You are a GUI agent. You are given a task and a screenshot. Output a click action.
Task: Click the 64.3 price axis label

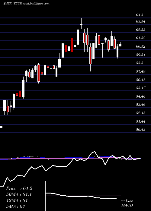coord(139,15)
